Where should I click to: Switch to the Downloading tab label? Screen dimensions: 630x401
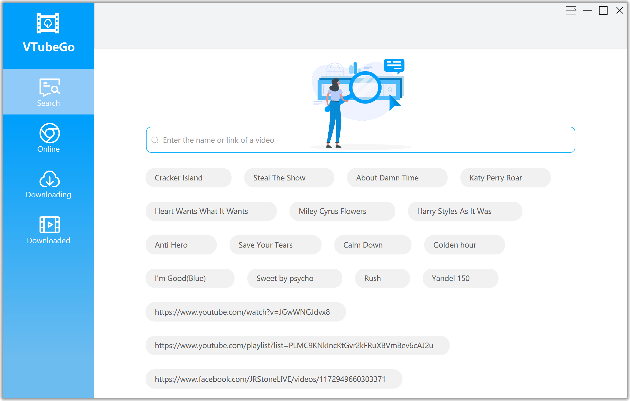(49, 195)
